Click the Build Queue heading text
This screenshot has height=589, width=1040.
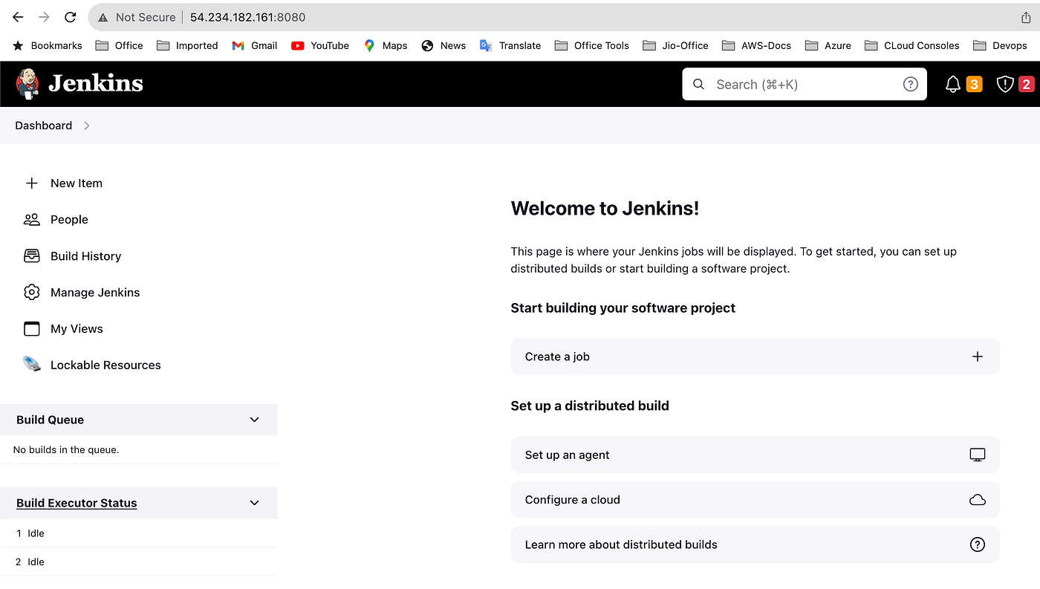point(50,420)
